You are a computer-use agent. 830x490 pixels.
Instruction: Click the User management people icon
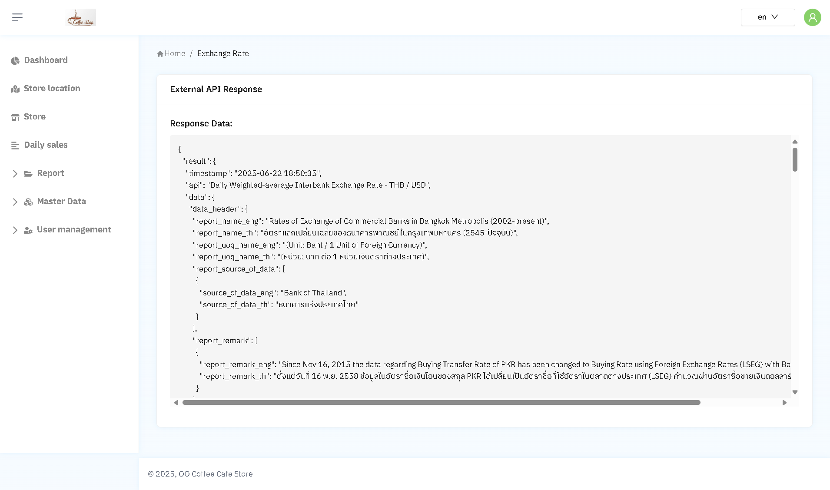28,230
